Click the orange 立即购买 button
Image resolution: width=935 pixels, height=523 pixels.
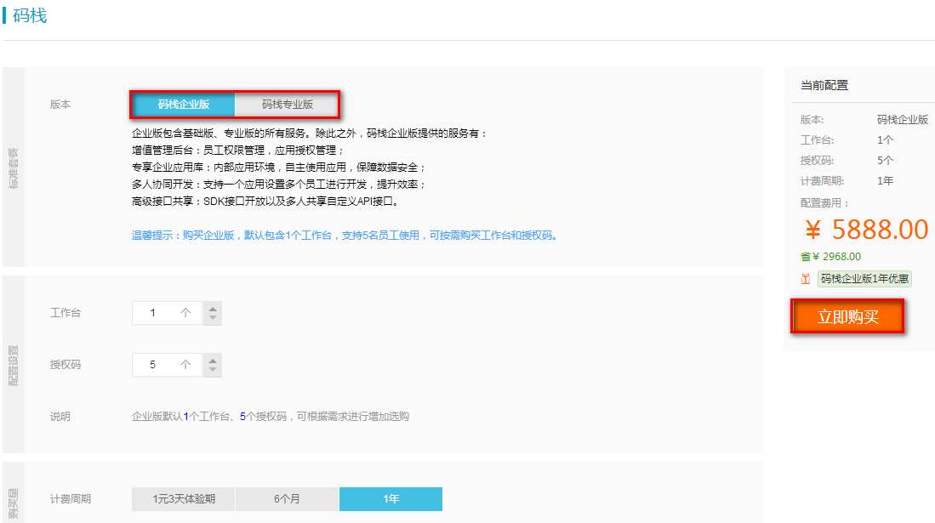click(x=847, y=316)
